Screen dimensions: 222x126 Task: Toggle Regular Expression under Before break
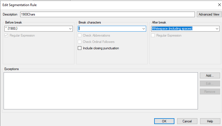pos(7,35)
